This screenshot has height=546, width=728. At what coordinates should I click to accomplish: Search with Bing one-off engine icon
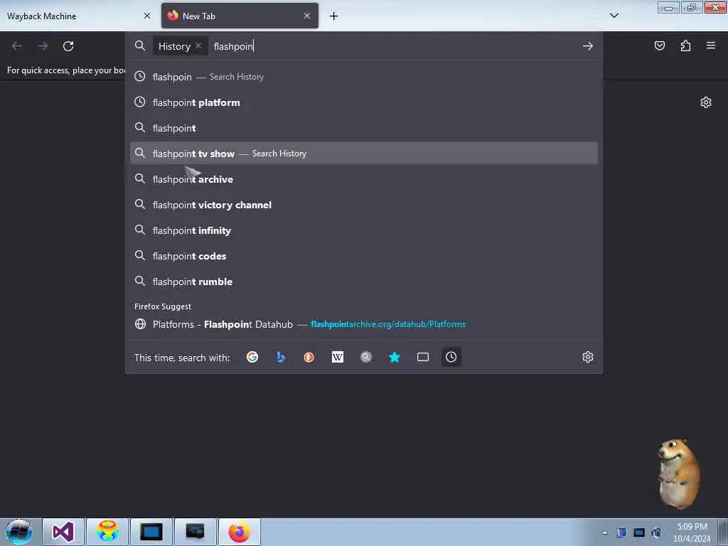tap(280, 357)
